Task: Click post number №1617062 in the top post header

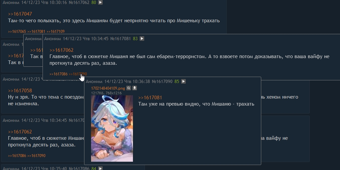Action: [x=79, y=3]
